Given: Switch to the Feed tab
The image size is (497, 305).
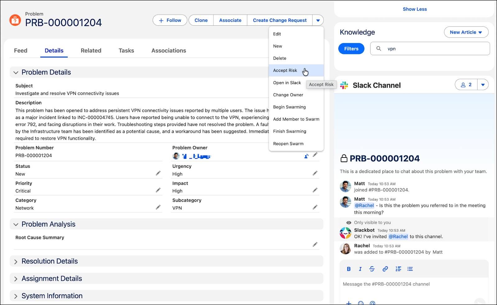Looking at the screenshot, I should (21, 51).
